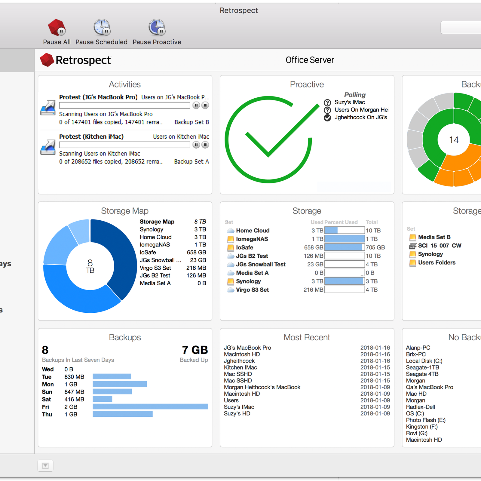
Task: Click the search field in the toolbar
Action: pyautogui.click(x=461, y=27)
